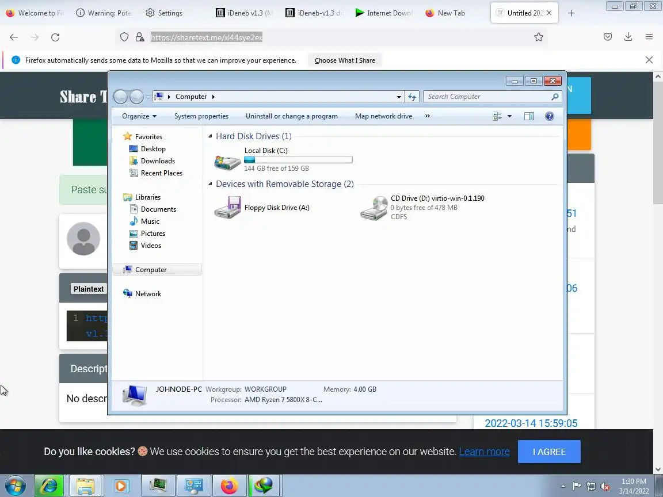Open Windows Media Player from taskbar
Viewport: 663px width, 497px height.
click(121, 485)
